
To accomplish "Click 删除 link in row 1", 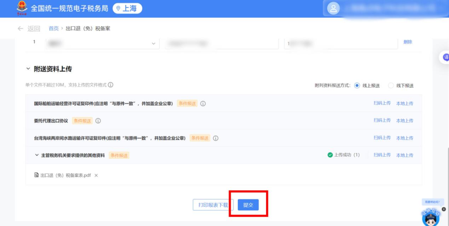I will pos(407,42).
